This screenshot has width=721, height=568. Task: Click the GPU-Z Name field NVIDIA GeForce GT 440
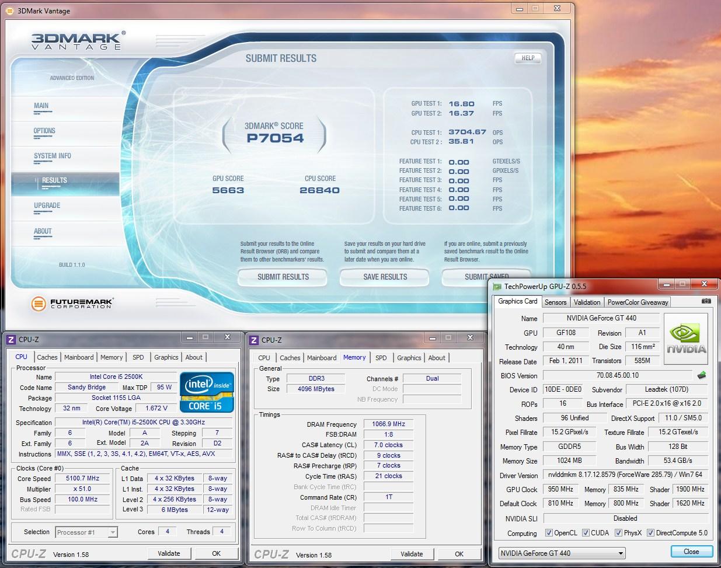[x=601, y=318]
